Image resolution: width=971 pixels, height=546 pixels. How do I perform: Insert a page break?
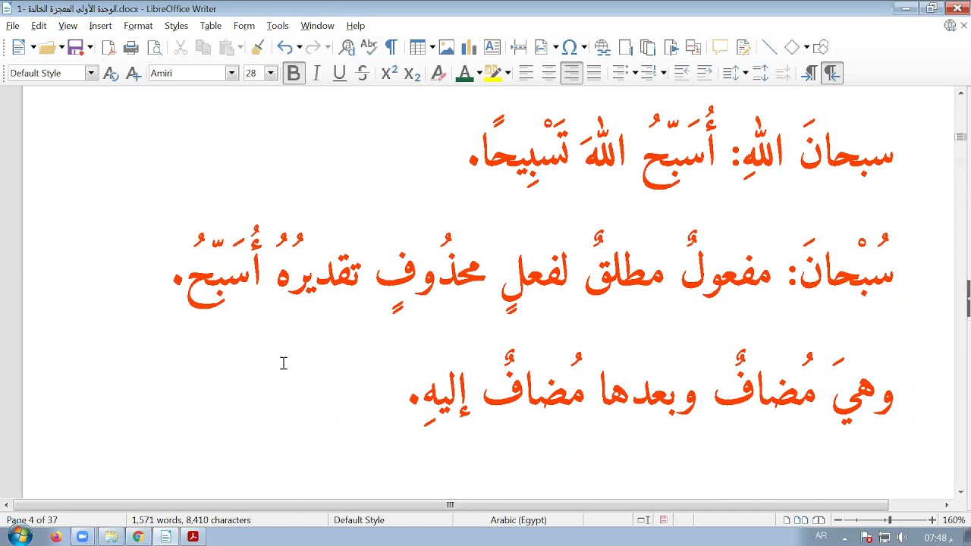[x=519, y=47]
